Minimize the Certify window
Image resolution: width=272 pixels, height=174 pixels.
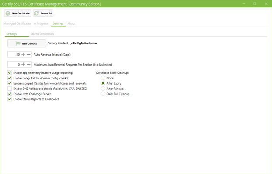click(x=244, y=3)
